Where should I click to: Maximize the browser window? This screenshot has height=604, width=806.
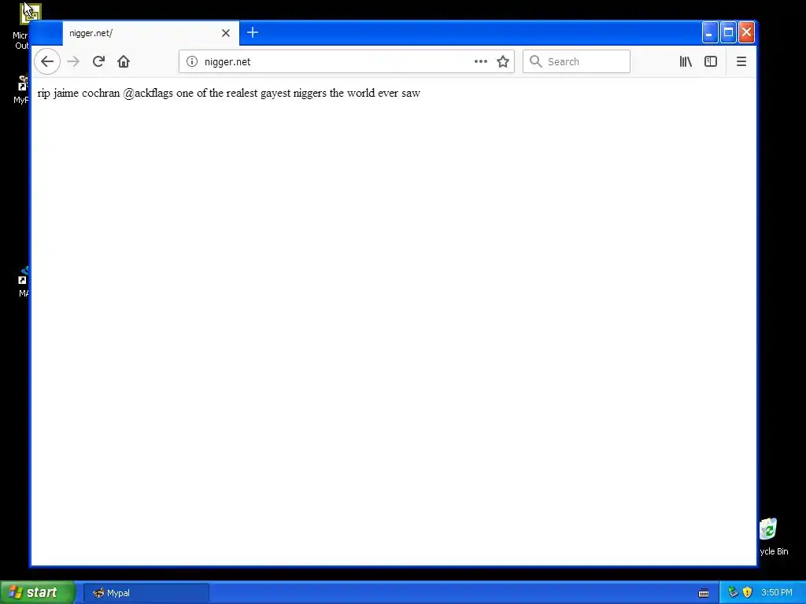(728, 33)
